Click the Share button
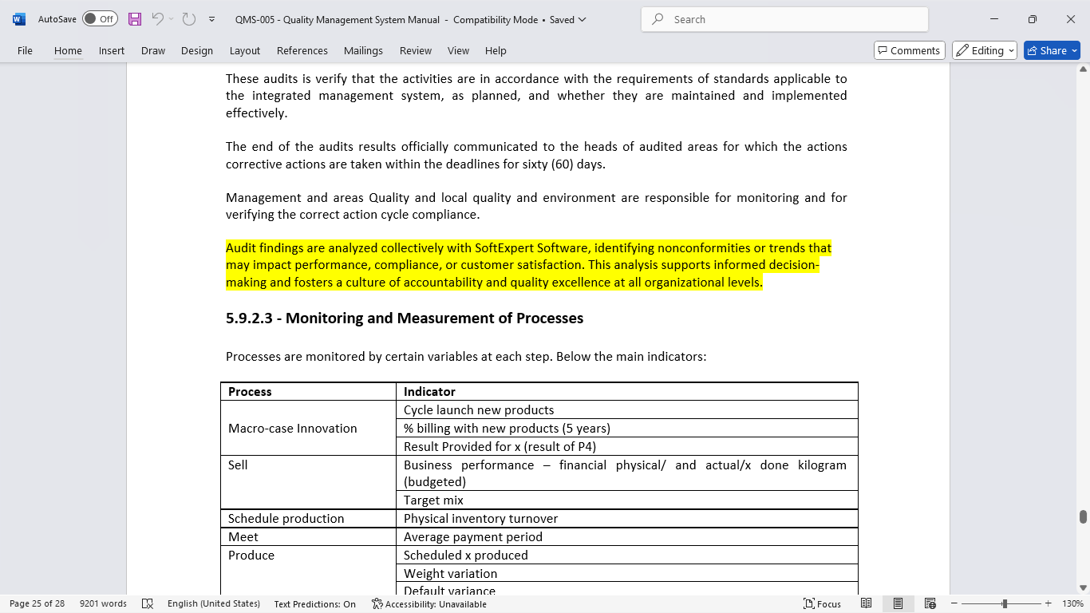This screenshot has height=613, width=1090. 1052,50
